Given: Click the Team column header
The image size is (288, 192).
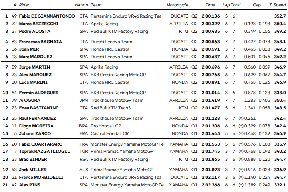Looking at the screenshot, I should (96, 5).
